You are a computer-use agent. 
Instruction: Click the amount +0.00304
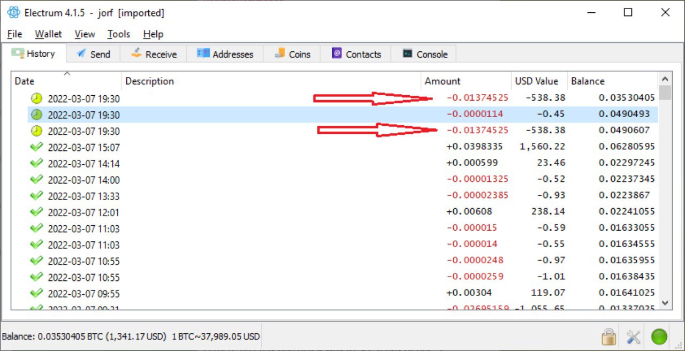469,293
